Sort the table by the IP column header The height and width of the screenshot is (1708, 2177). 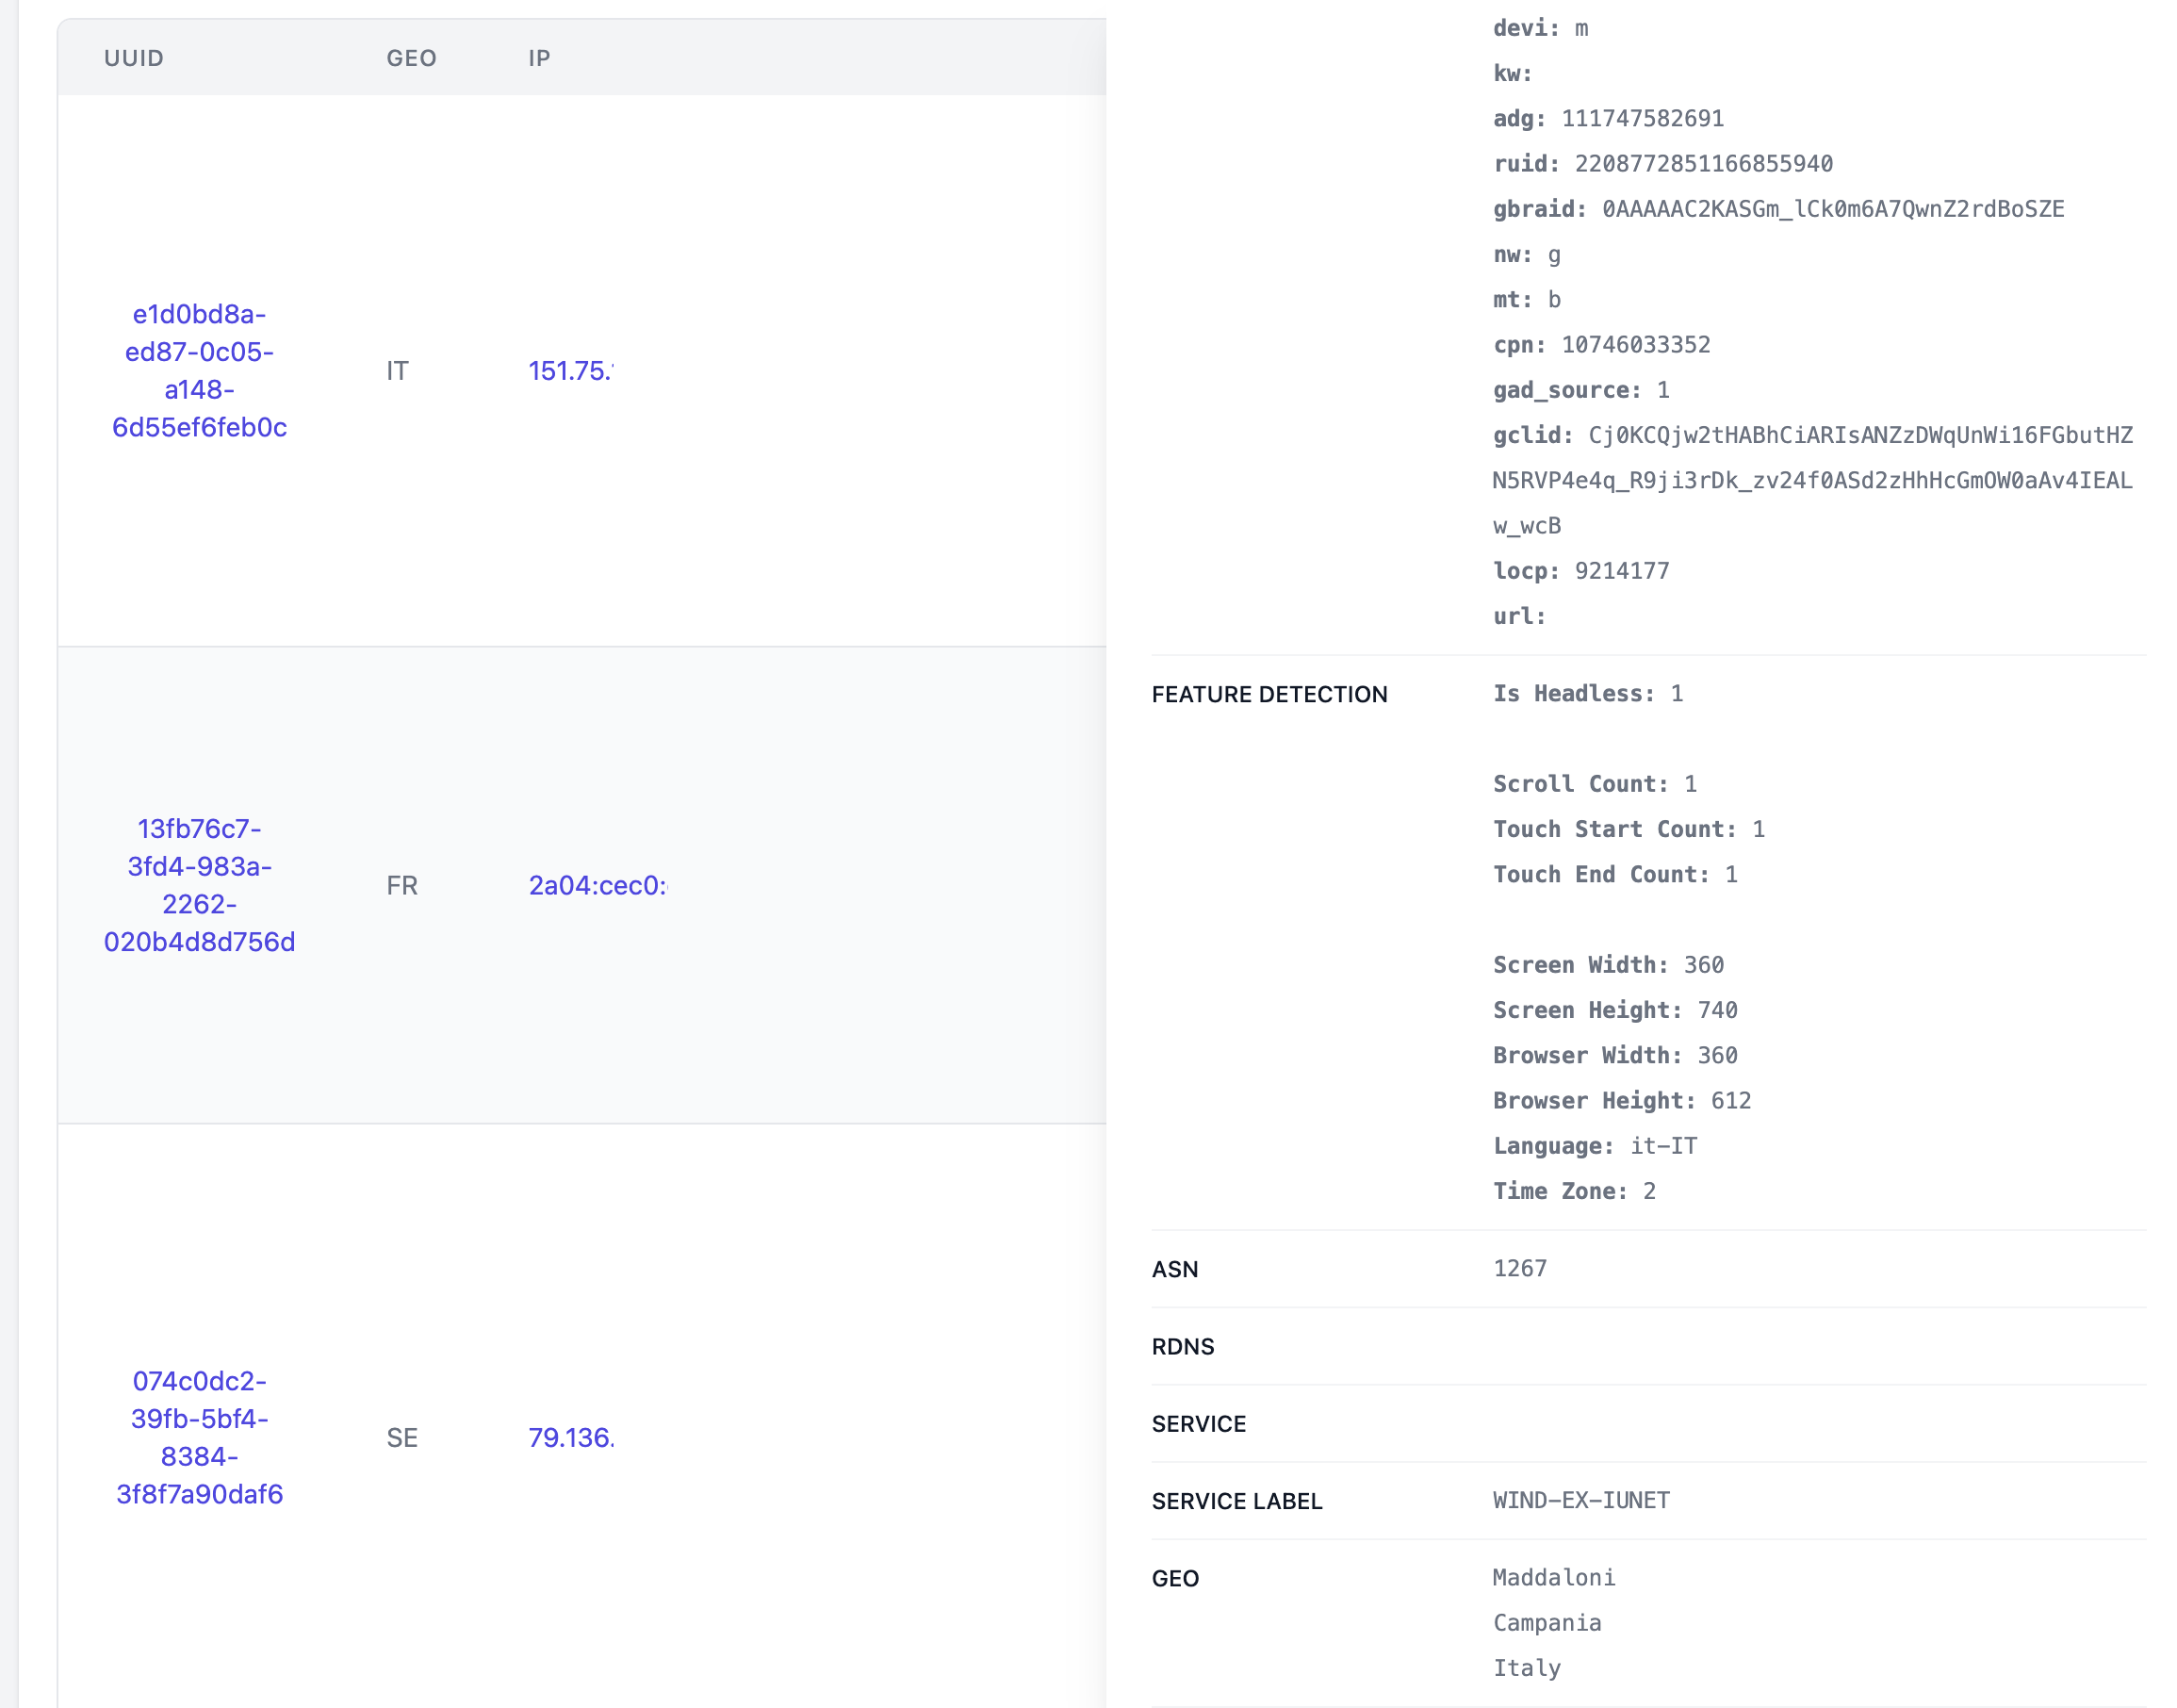coord(540,58)
